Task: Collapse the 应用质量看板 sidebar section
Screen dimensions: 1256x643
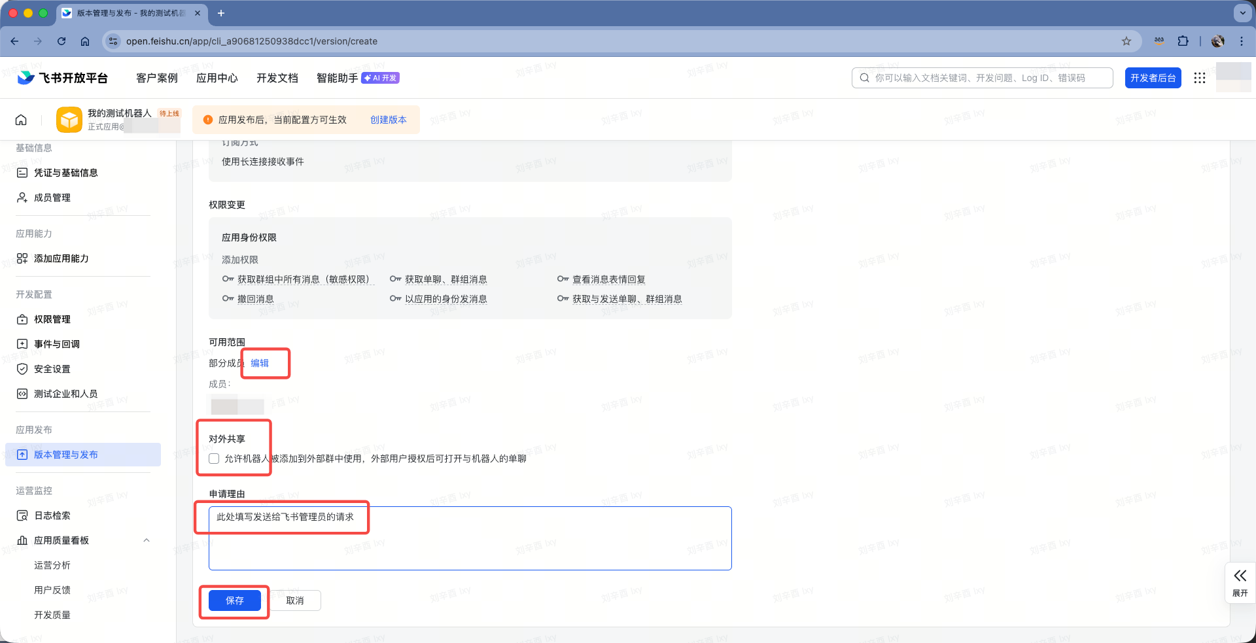Action: pyautogui.click(x=147, y=540)
